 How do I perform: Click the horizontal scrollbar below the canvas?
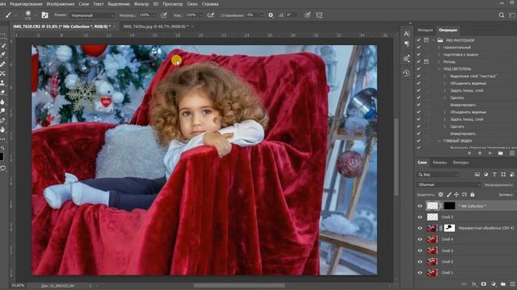tap(239, 285)
